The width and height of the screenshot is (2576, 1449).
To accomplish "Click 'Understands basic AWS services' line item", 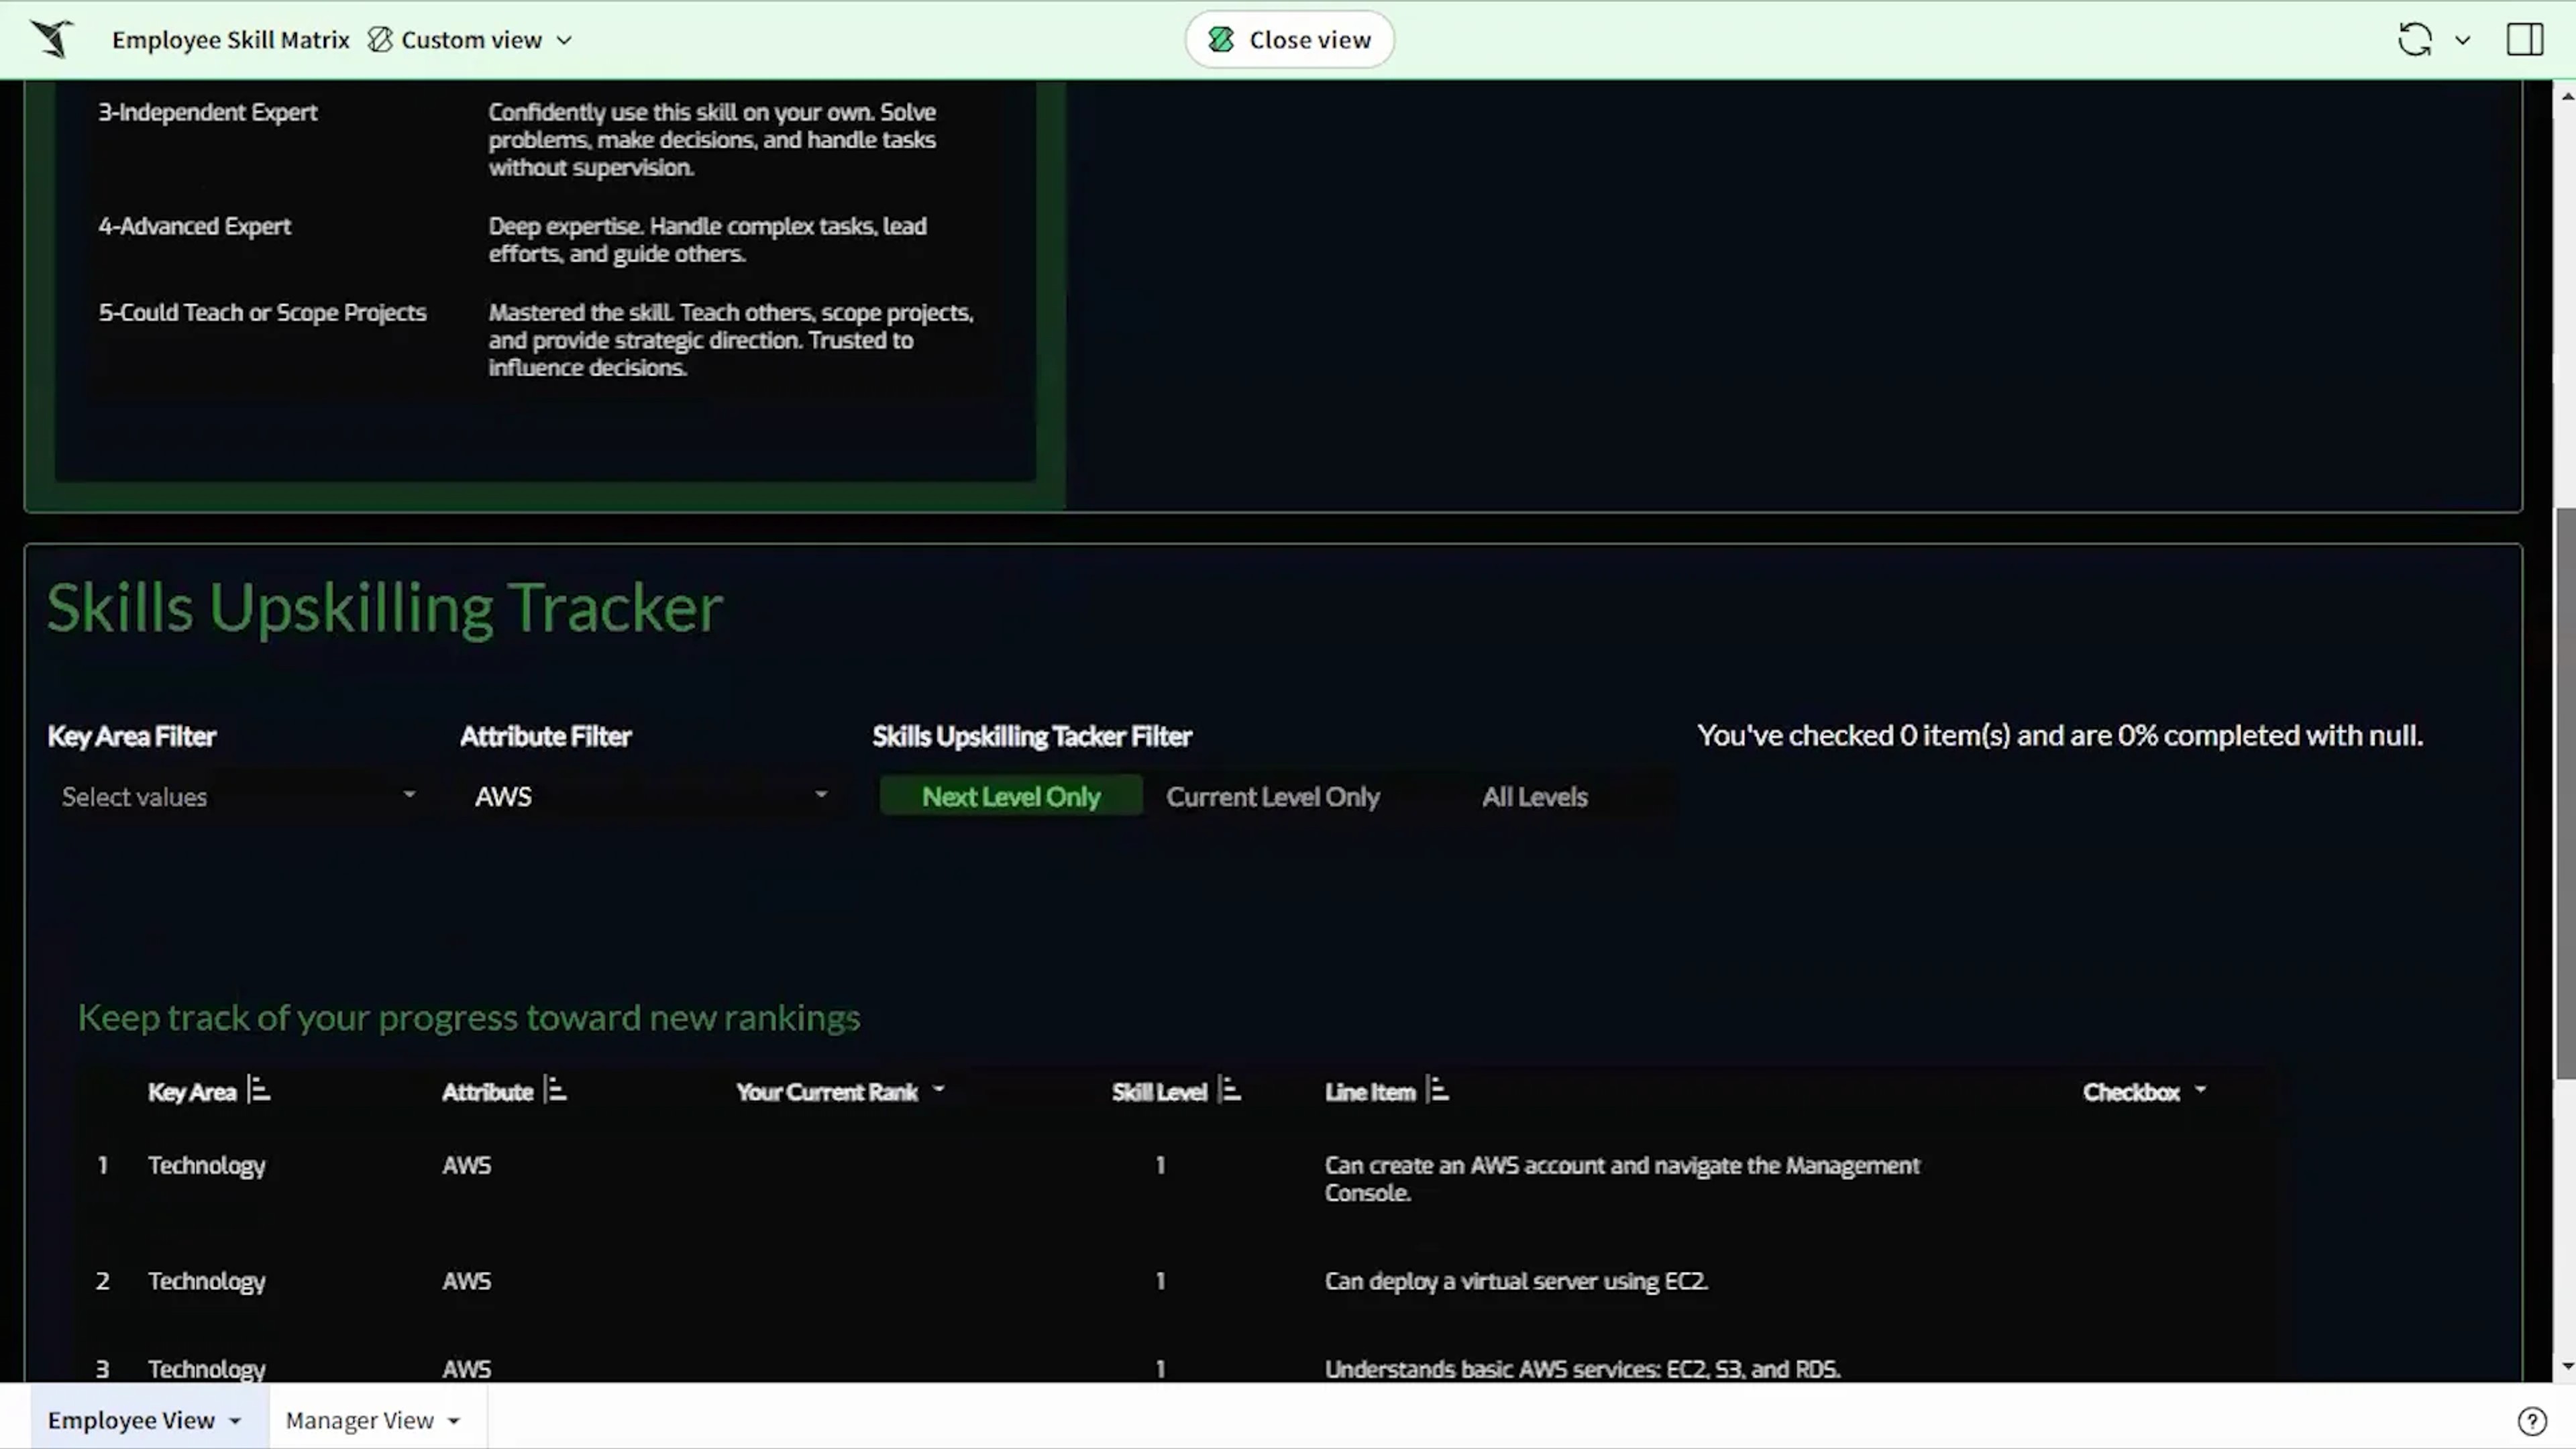I will (1583, 1369).
